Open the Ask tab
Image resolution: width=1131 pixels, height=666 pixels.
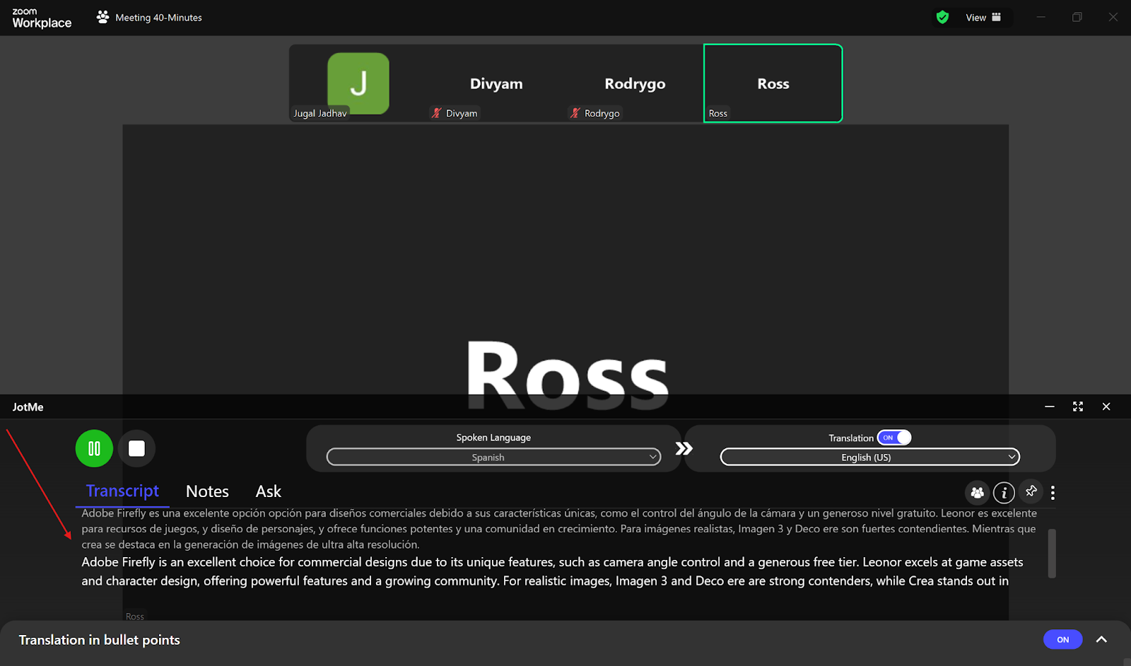tap(269, 491)
